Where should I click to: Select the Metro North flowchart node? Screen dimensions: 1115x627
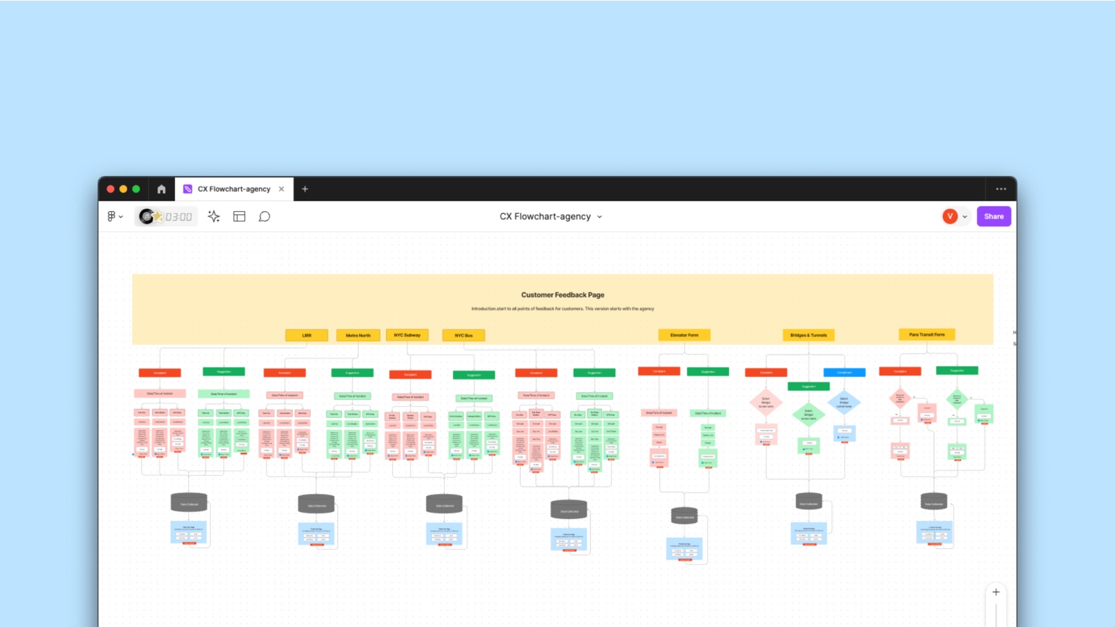(x=358, y=335)
